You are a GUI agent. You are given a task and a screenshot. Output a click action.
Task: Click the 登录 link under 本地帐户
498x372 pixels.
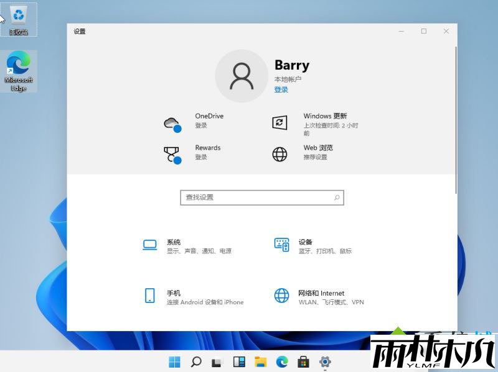point(281,90)
